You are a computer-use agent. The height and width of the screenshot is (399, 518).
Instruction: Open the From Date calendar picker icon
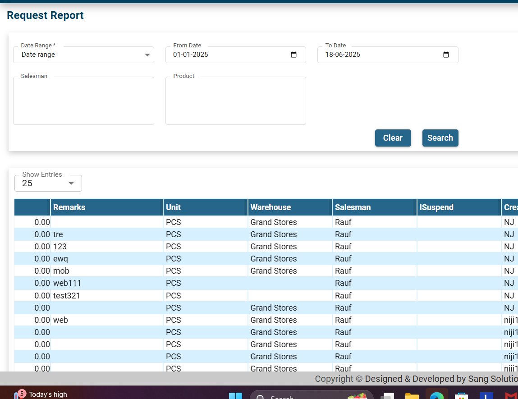click(x=293, y=55)
